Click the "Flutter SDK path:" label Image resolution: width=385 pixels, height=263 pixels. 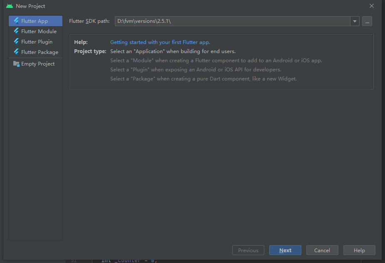pyautogui.click(x=89, y=21)
